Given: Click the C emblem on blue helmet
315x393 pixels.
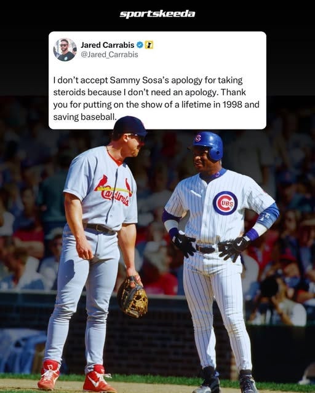Looking at the screenshot, I should pos(198,138).
